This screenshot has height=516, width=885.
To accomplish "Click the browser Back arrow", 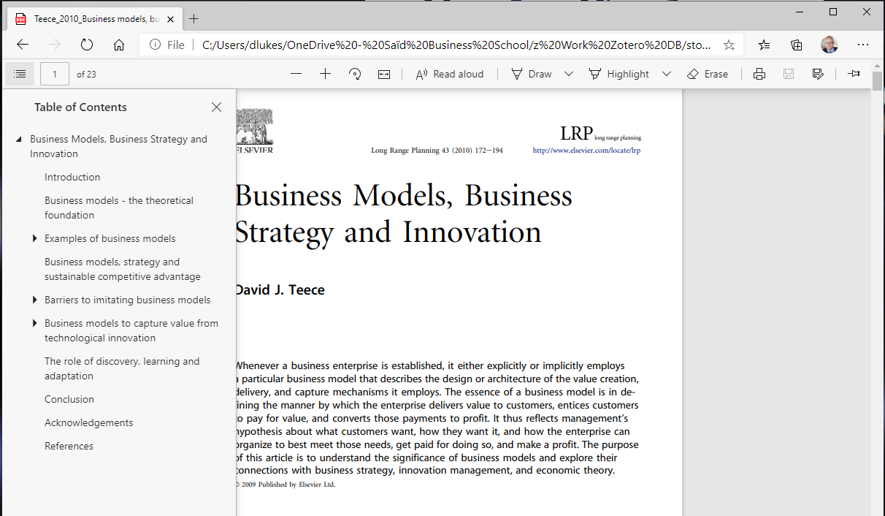I will click(23, 45).
